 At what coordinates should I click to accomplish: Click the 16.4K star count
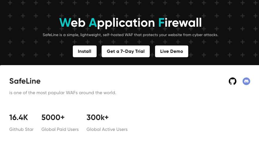click(19, 118)
